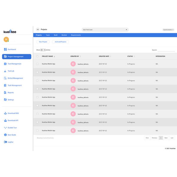The height and width of the screenshot is (177, 177).
Task: Click the Integration column header
Action: point(160,56)
